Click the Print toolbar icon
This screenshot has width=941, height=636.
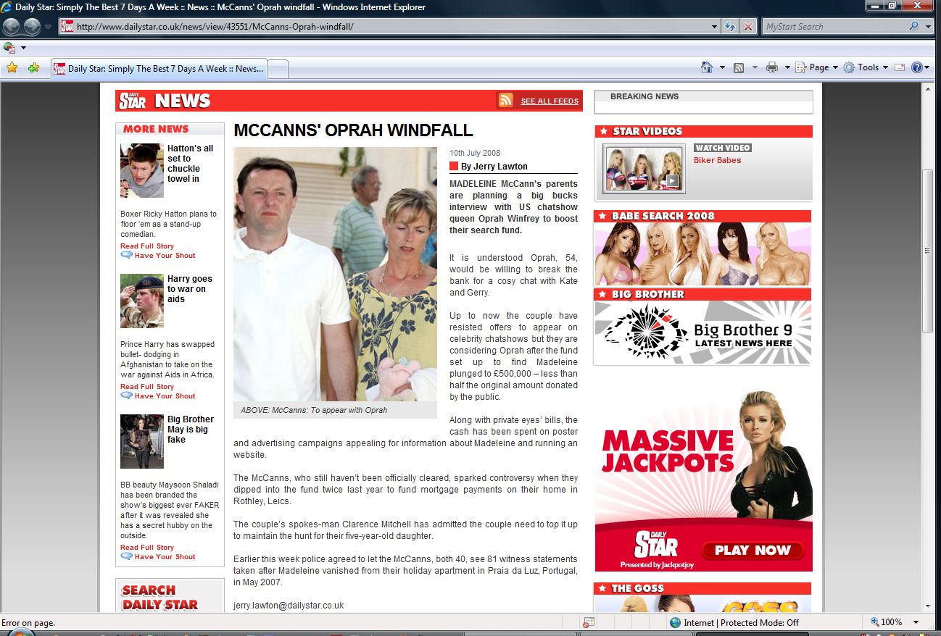tap(772, 67)
